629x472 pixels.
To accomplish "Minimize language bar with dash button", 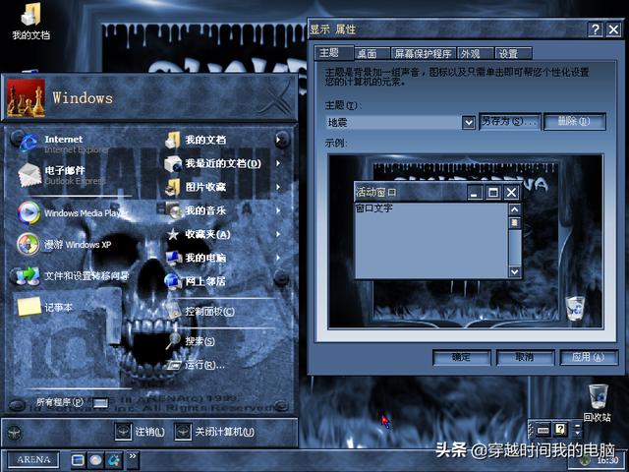I will [577, 425].
